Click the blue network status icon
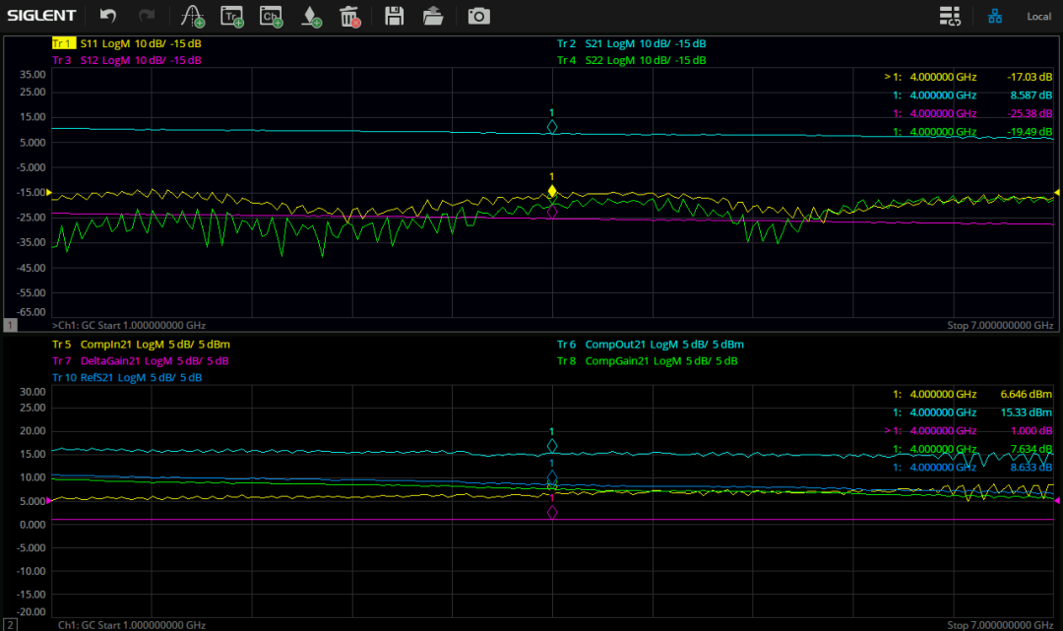Image resolution: width=1063 pixels, height=631 pixels. point(995,16)
